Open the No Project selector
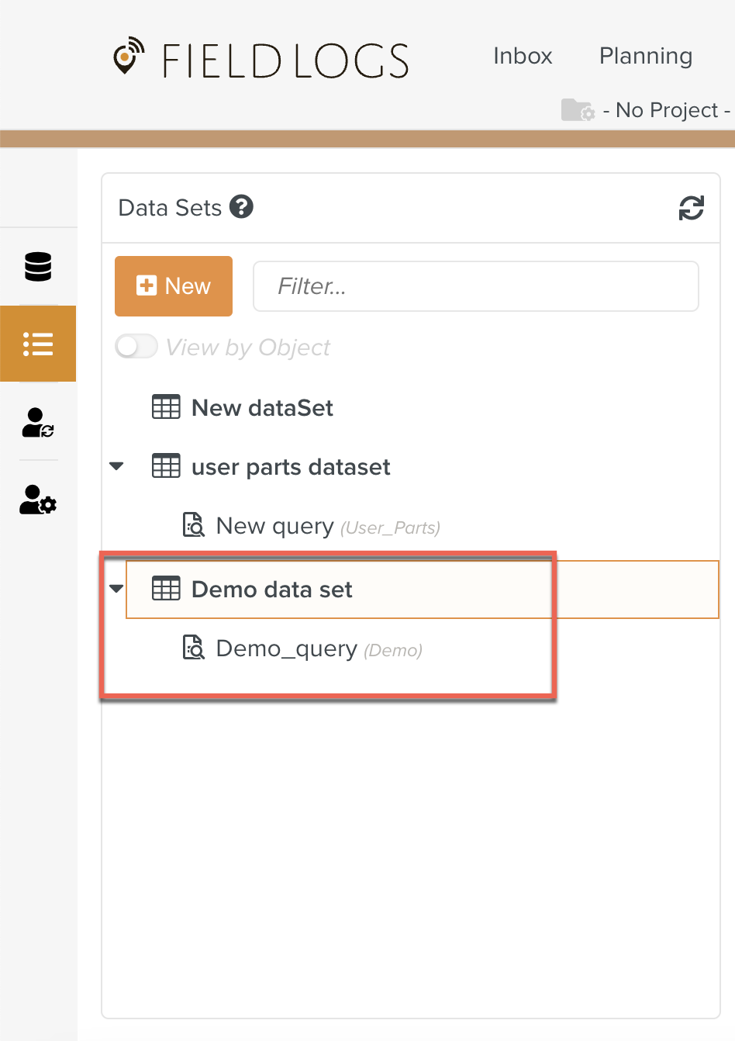The height and width of the screenshot is (1041, 735). pos(667,110)
